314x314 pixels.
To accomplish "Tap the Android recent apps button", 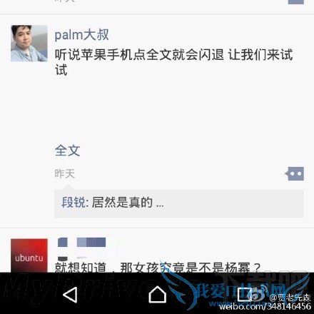I will click(x=245, y=295).
